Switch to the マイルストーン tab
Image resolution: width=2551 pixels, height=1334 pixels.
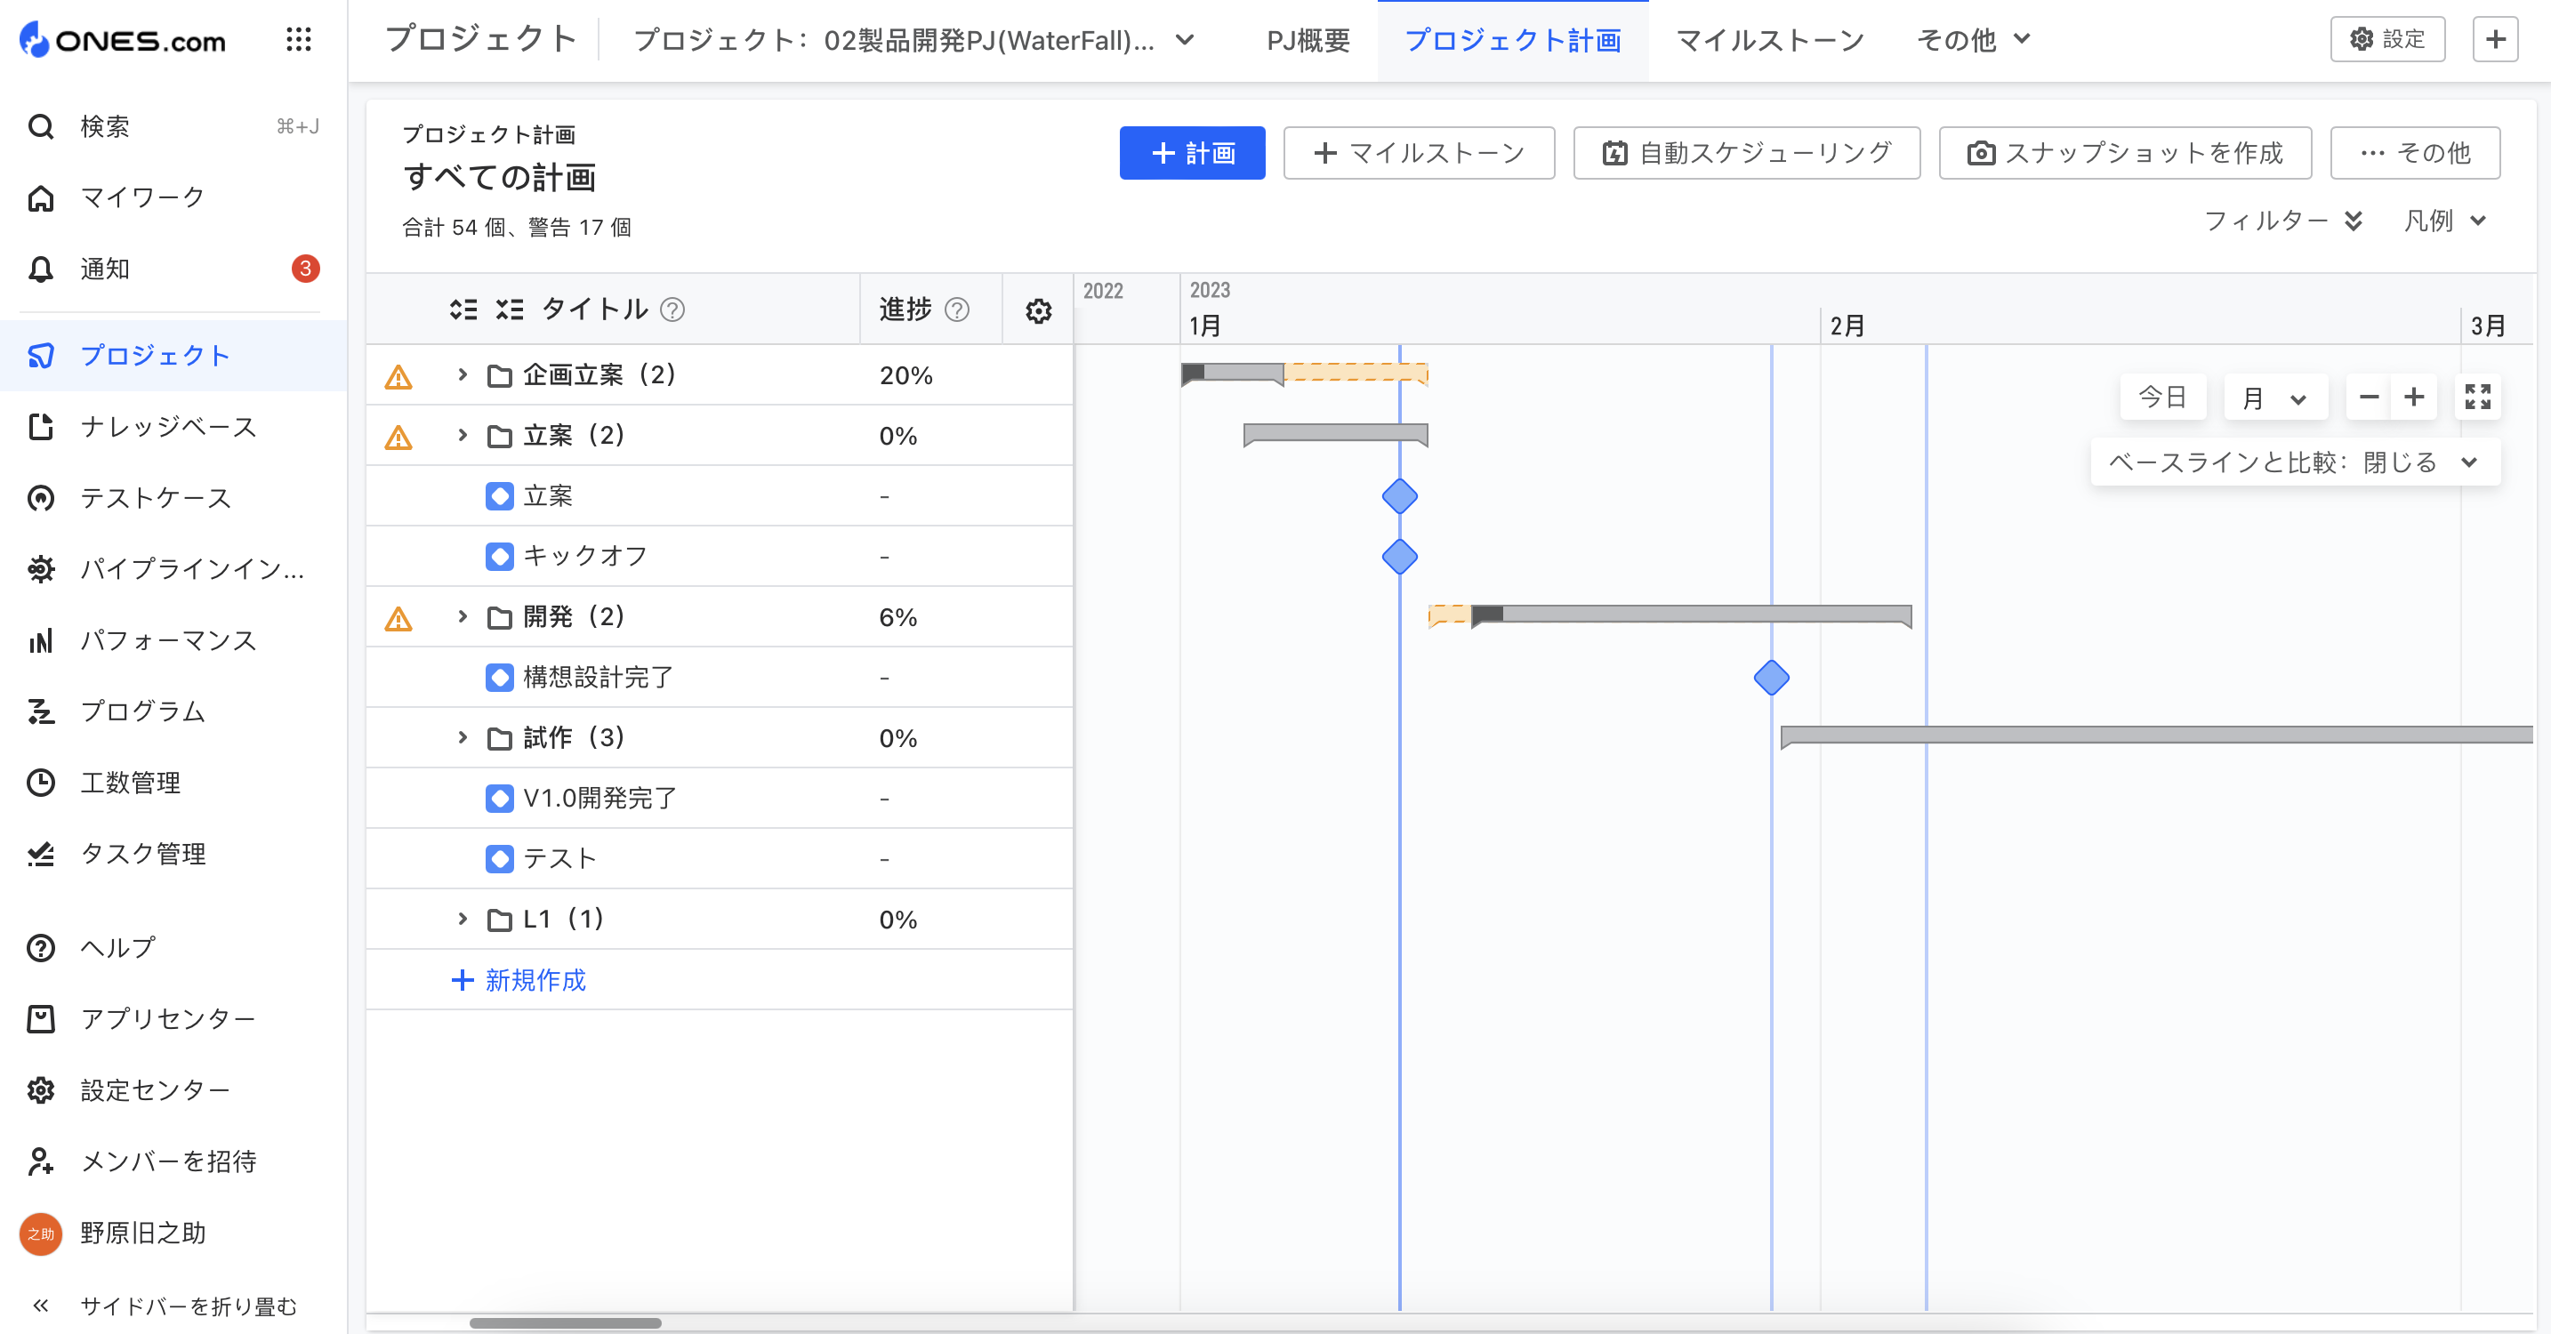tap(1770, 41)
